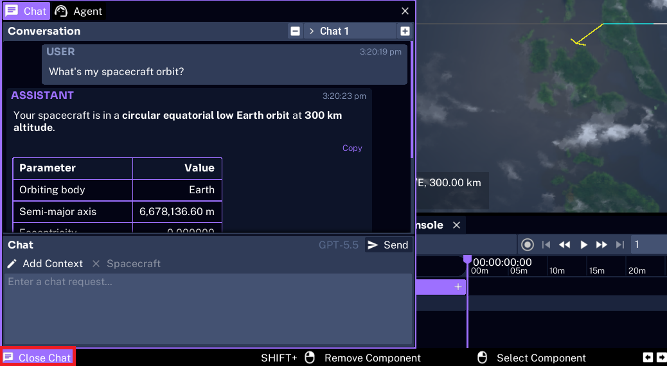
Task: Click the timeline playhead marker
Action: (467, 259)
